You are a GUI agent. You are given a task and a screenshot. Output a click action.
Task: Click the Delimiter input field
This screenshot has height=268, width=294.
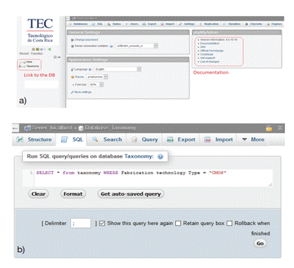click(81, 224)
